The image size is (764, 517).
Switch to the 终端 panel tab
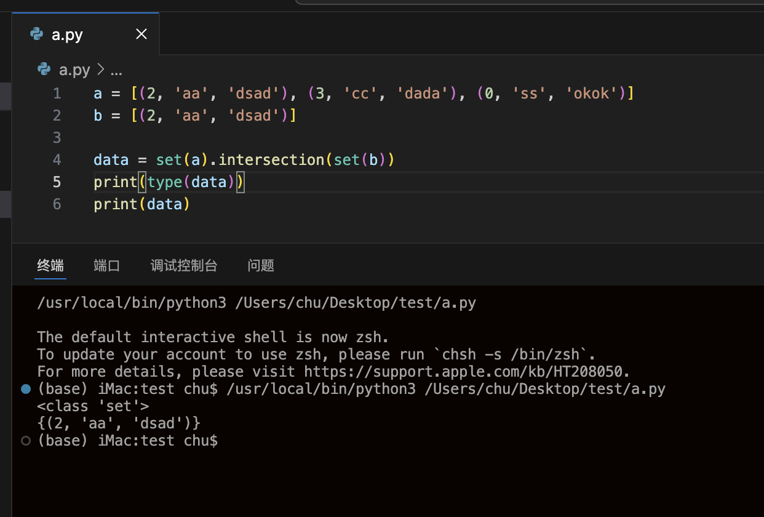click(50, 265)
